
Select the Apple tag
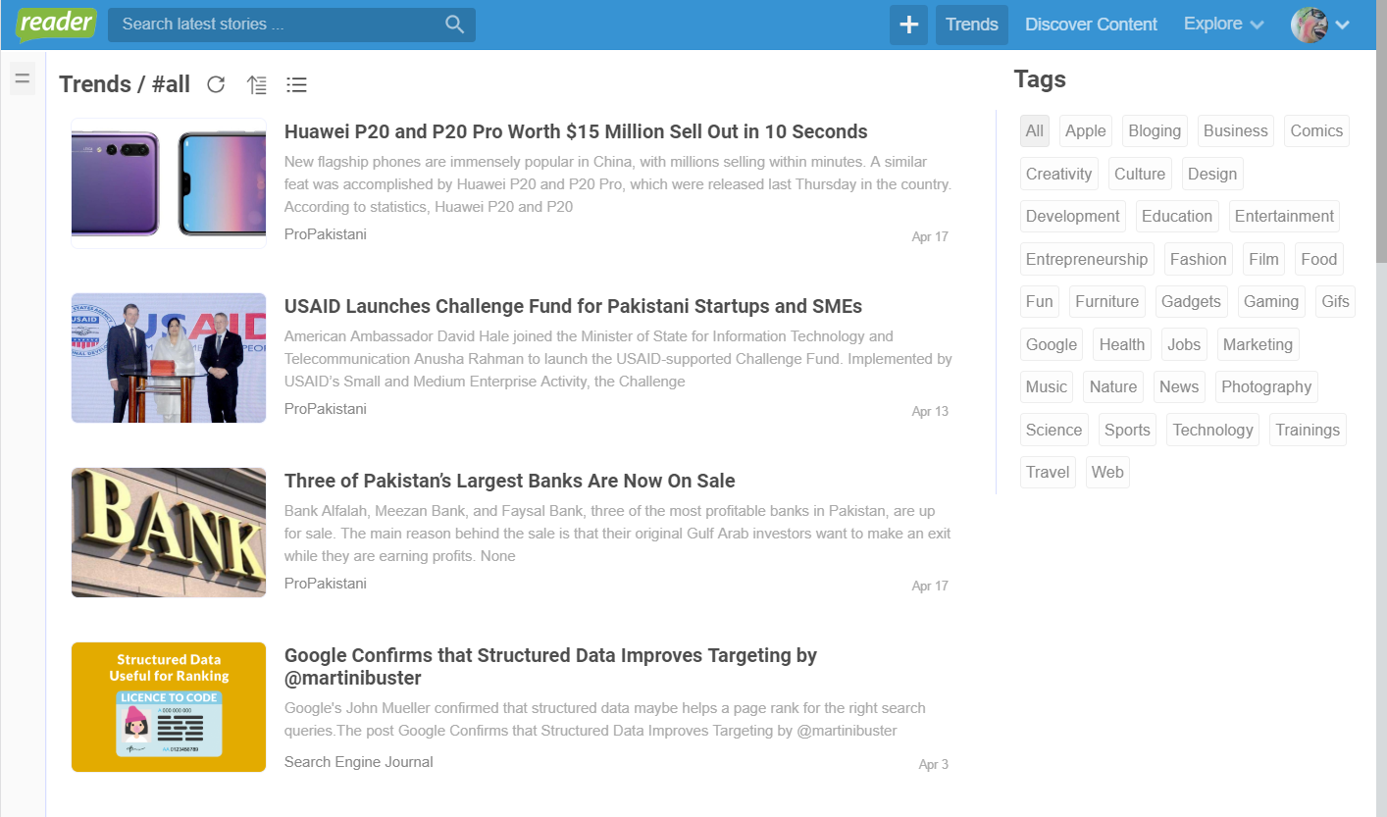(1085, 130)
